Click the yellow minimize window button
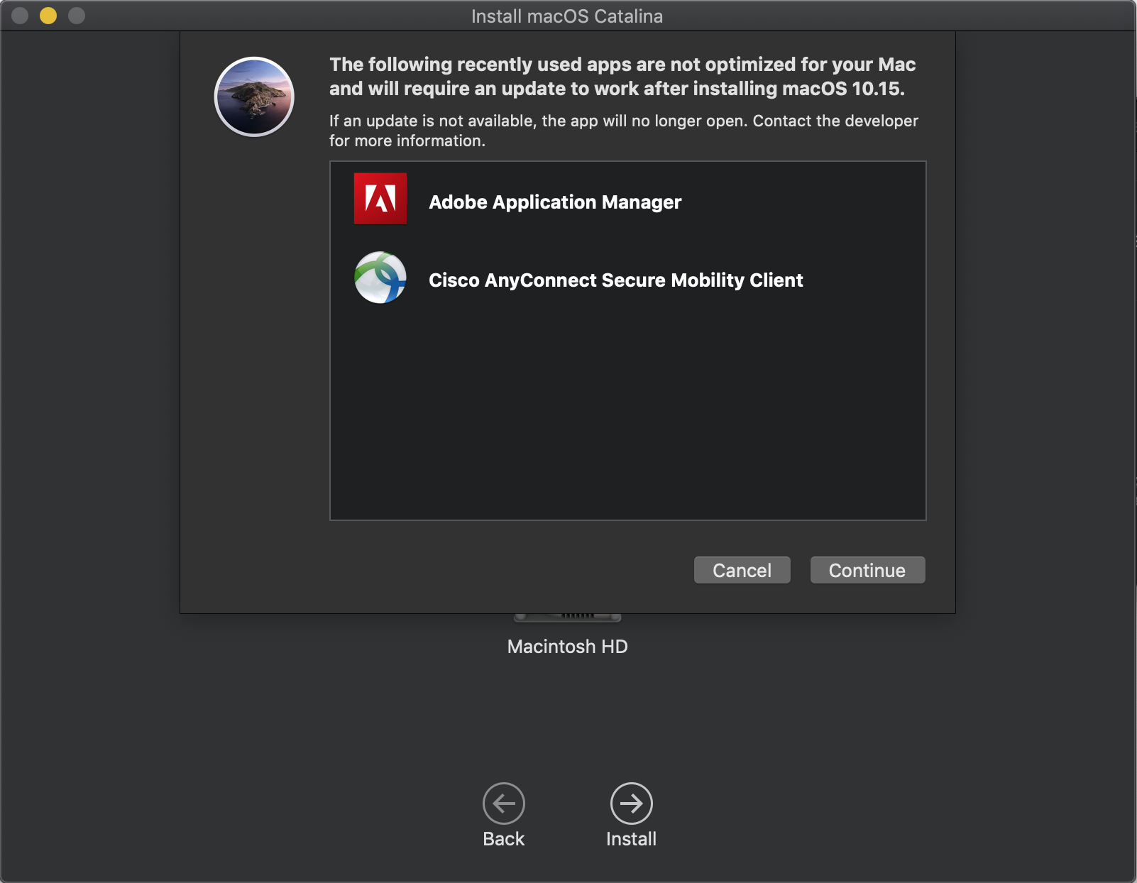 click(48, 16)
